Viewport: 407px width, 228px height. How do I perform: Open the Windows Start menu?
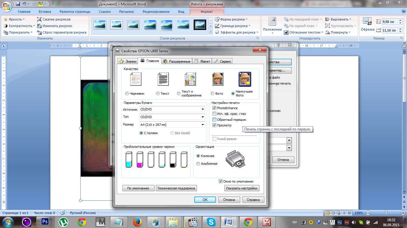(7, 222)
